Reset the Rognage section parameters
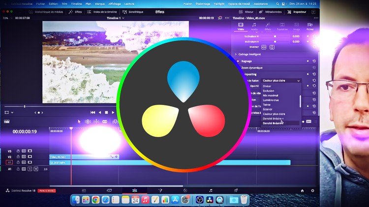 tap(314, 61)
